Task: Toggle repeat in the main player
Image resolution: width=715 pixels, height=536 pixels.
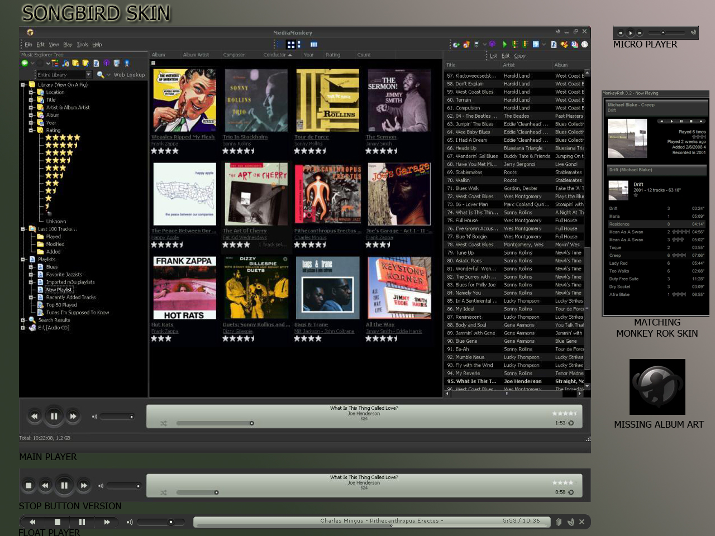Action: click(x=571, y=423)
